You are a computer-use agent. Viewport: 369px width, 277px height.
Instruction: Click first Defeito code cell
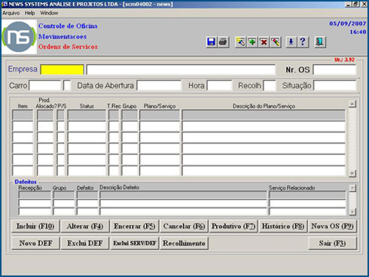(x=87, y=195)
